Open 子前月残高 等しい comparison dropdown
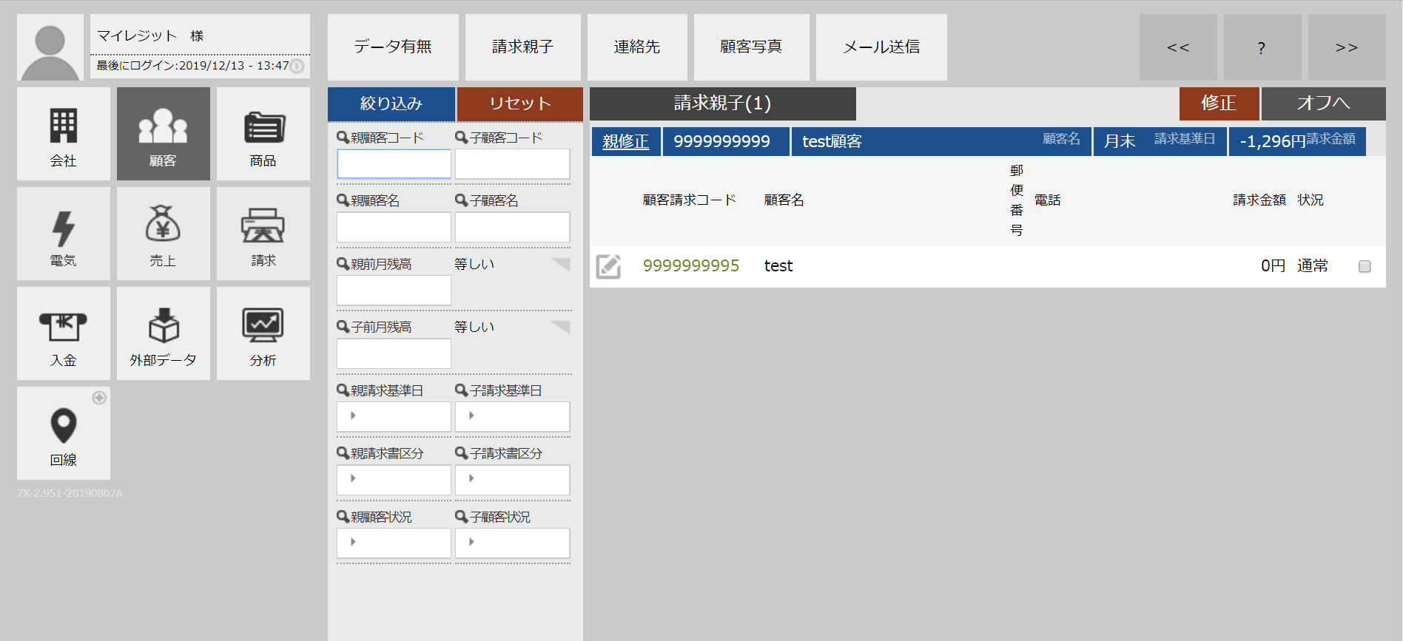 click(512, 327)
